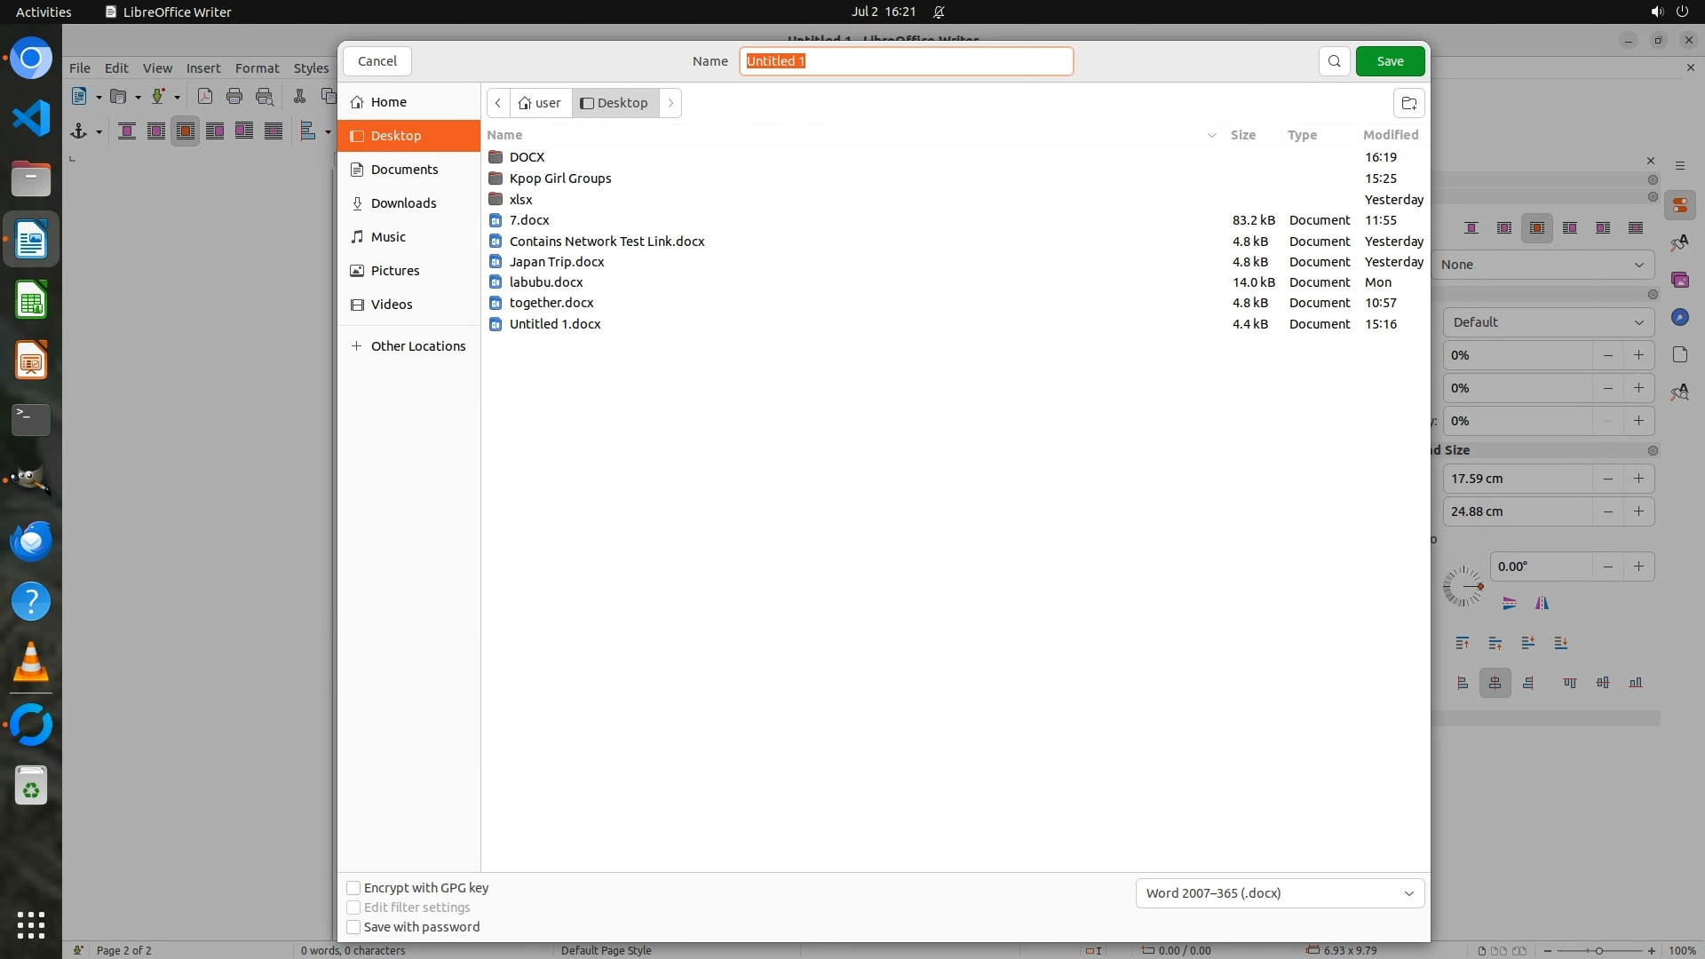Toggle the Edit filter settings checkbox

353,907
